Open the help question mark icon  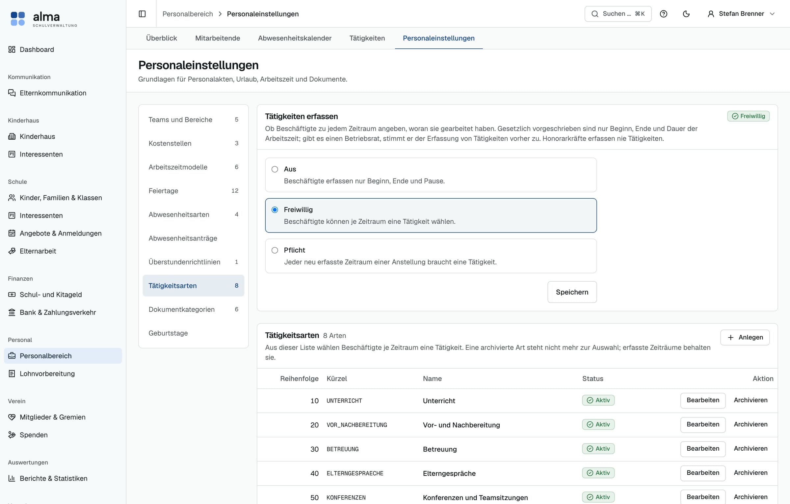pos(664,14)
